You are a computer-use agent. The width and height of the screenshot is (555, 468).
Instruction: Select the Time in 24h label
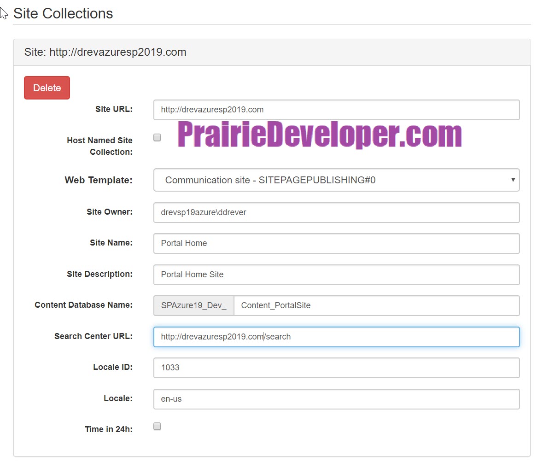coord(109,429)
